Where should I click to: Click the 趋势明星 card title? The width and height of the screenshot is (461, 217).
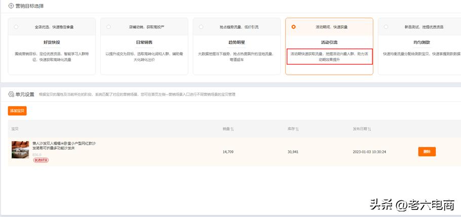[237, 42]
